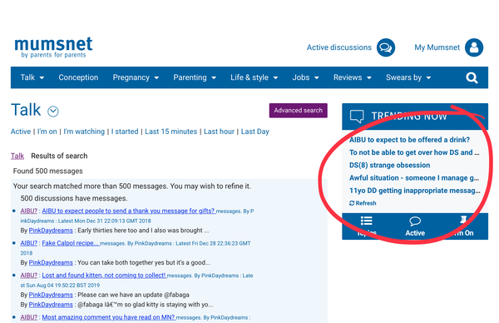Open trending thread To not be able to get over
This screenshot has width=499, height=323.
(414, 152)
